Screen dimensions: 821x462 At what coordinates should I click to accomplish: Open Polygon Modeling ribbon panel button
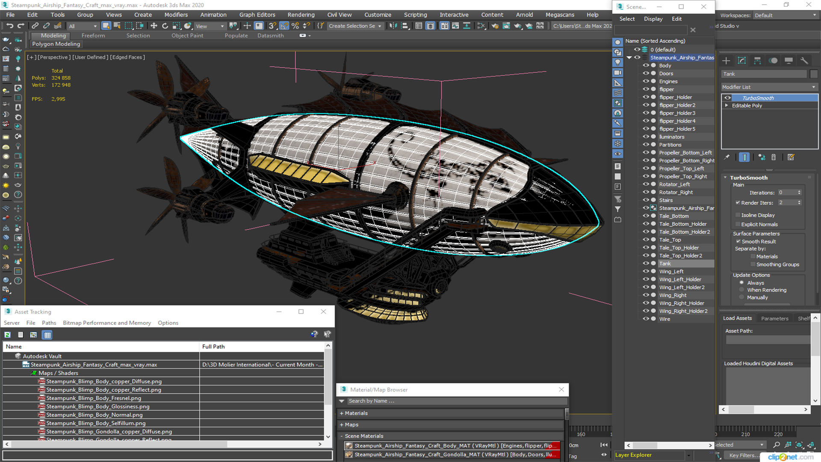[56, 44]
